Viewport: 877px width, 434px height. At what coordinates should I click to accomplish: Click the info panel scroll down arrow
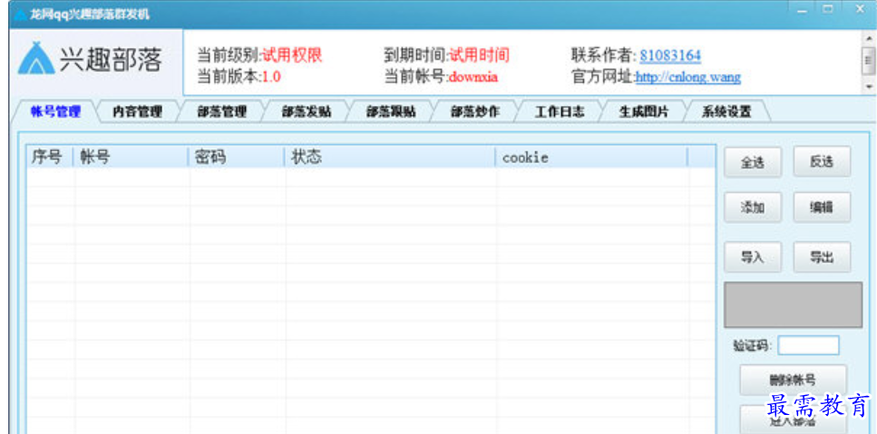point(869,87)
